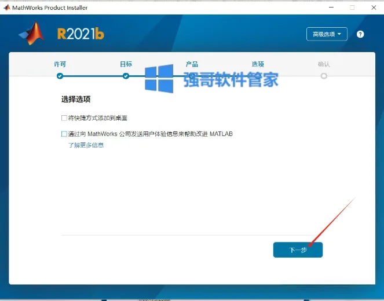Go to the 许可 step

(60, 64)
